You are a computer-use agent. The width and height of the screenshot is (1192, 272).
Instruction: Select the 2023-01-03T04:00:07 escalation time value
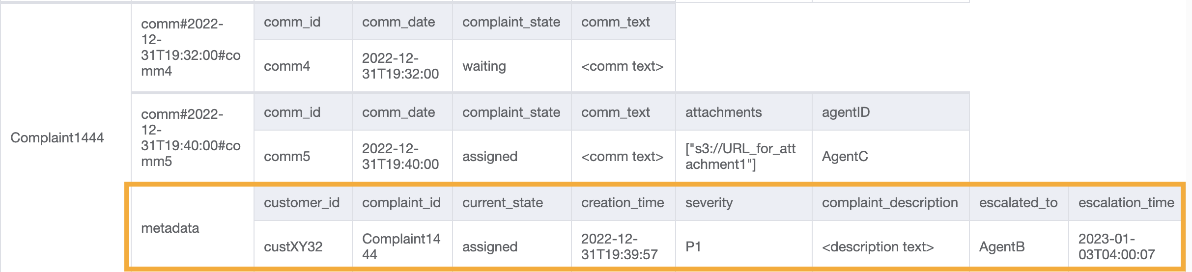tap(1116, 247)
